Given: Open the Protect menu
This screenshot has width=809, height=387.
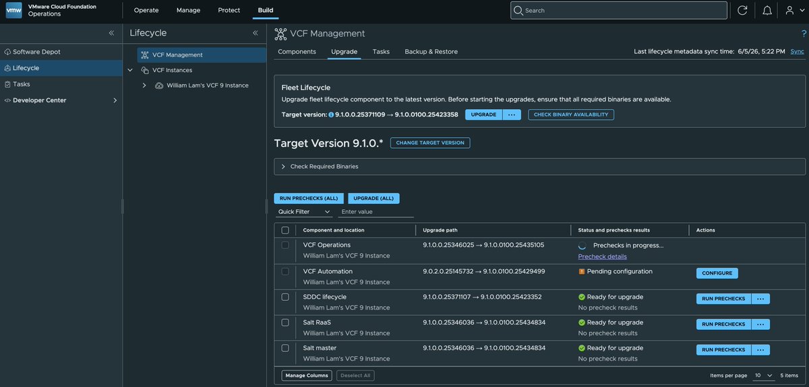Looking at the screenshot, I should tap(229, 10).
